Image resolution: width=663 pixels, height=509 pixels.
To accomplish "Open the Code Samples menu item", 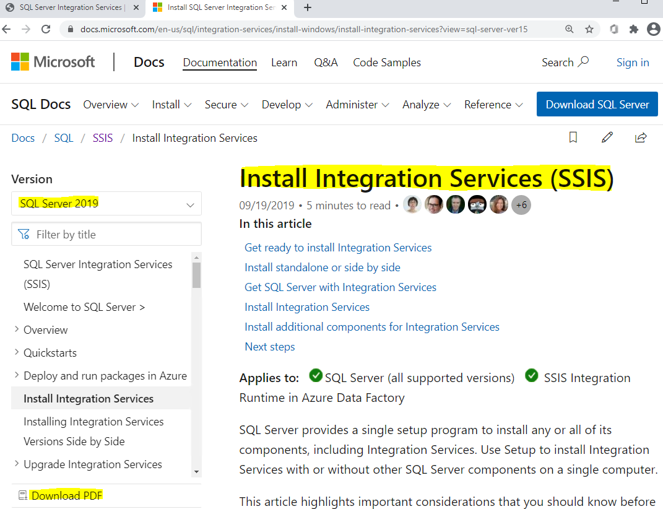I will 387,62.
